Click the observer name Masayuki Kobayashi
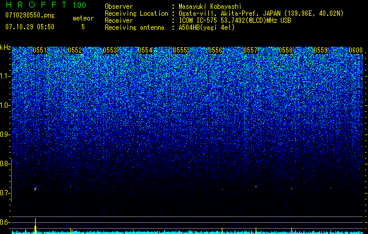The height and width of the screenshot is (234, 368). [x=210, y=6]
